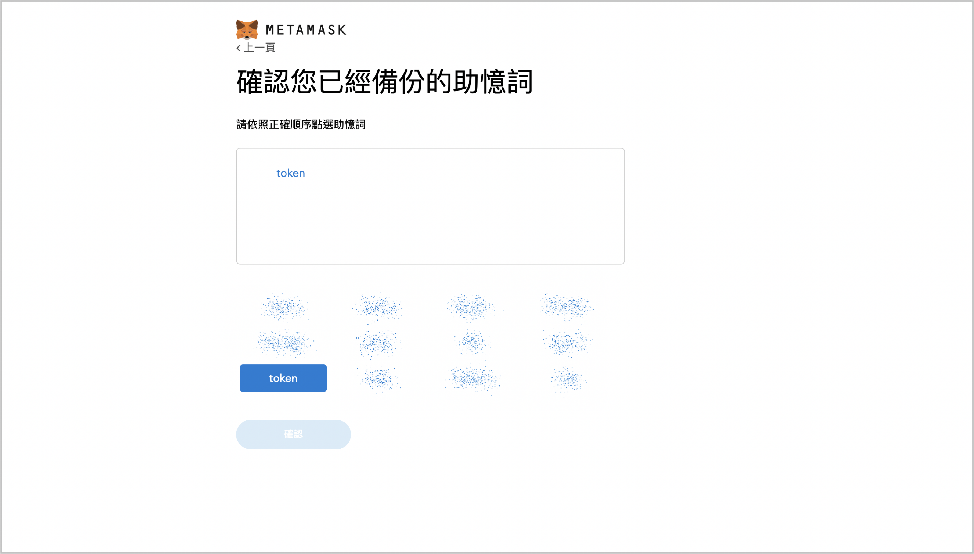The height and width of the screenshot is (554, 974).
Task: Select blurred word in top row, second column
Action: coord(378,307)
